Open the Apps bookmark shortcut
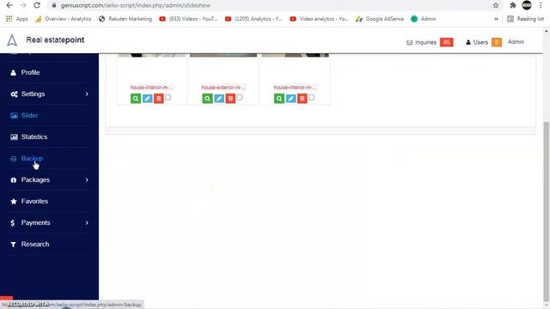The height and width of the screenshot is (309, 550). point(17,19)
